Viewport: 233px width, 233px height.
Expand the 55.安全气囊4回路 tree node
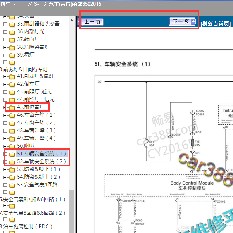click(x=5, y=185)
